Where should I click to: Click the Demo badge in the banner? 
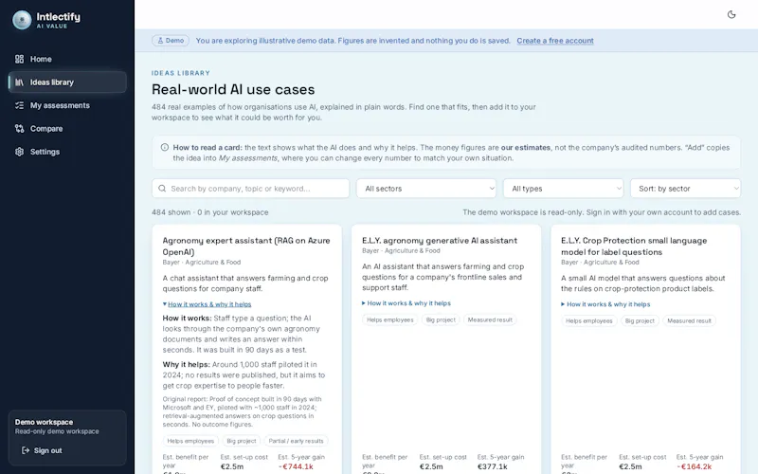pos(171,41)
